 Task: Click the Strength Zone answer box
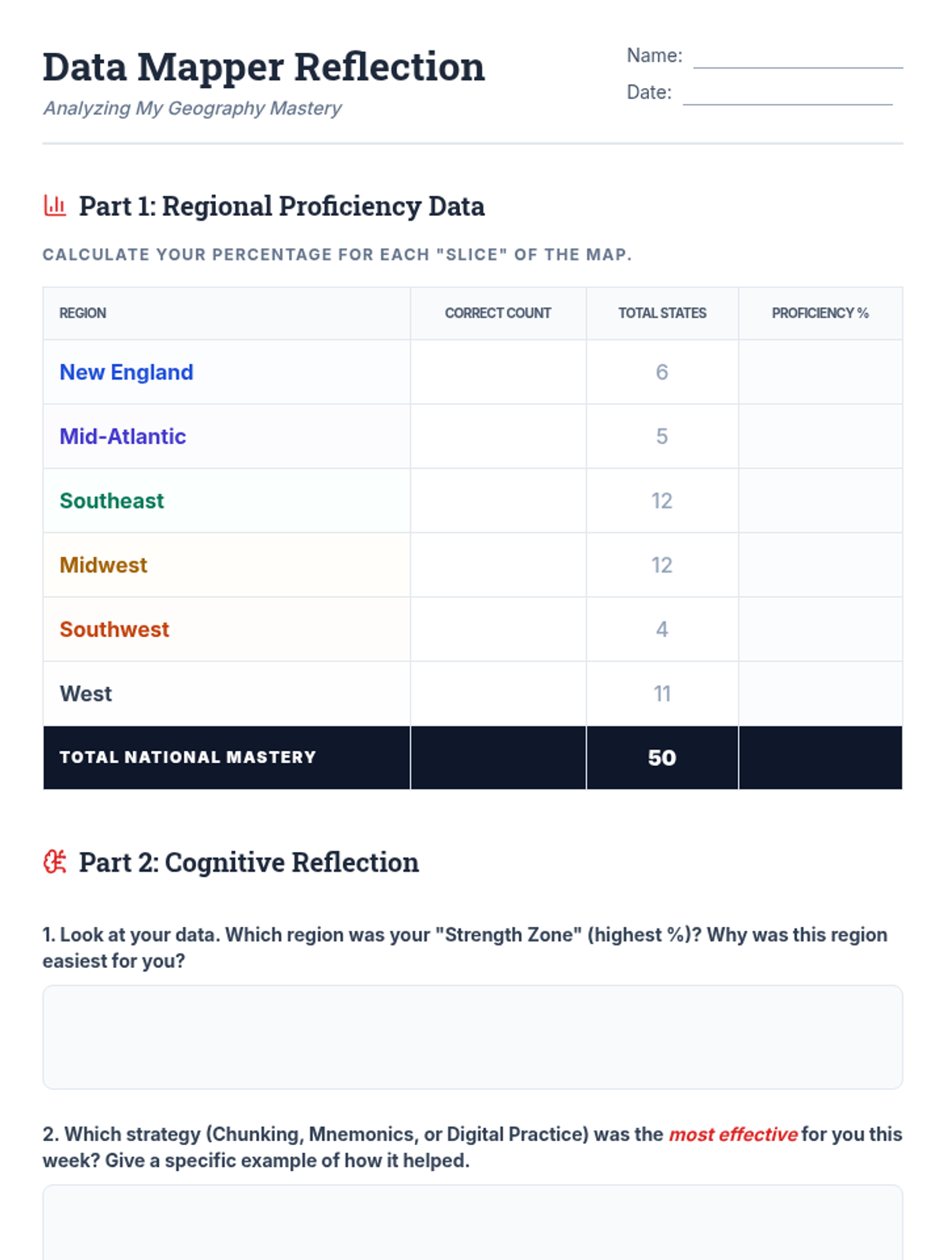pos(472,1037)
